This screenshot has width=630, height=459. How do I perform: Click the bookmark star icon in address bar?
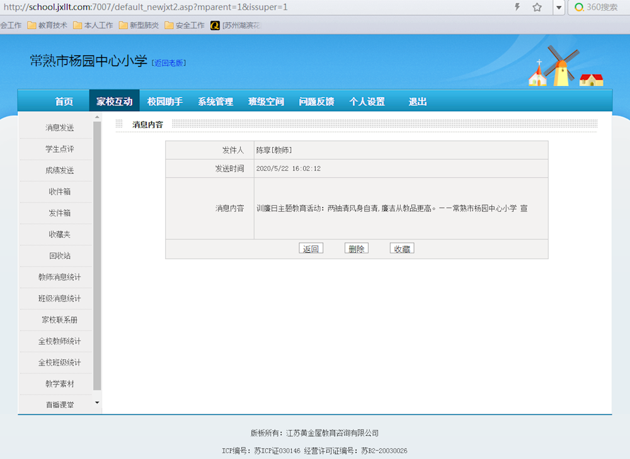point(537,7)
